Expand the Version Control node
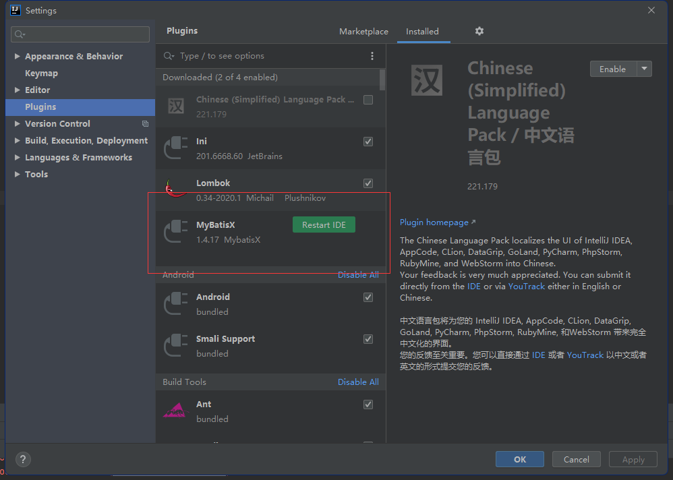Image resolution: width=673 pixels, height=480 pixels. [x=17, y=123]
